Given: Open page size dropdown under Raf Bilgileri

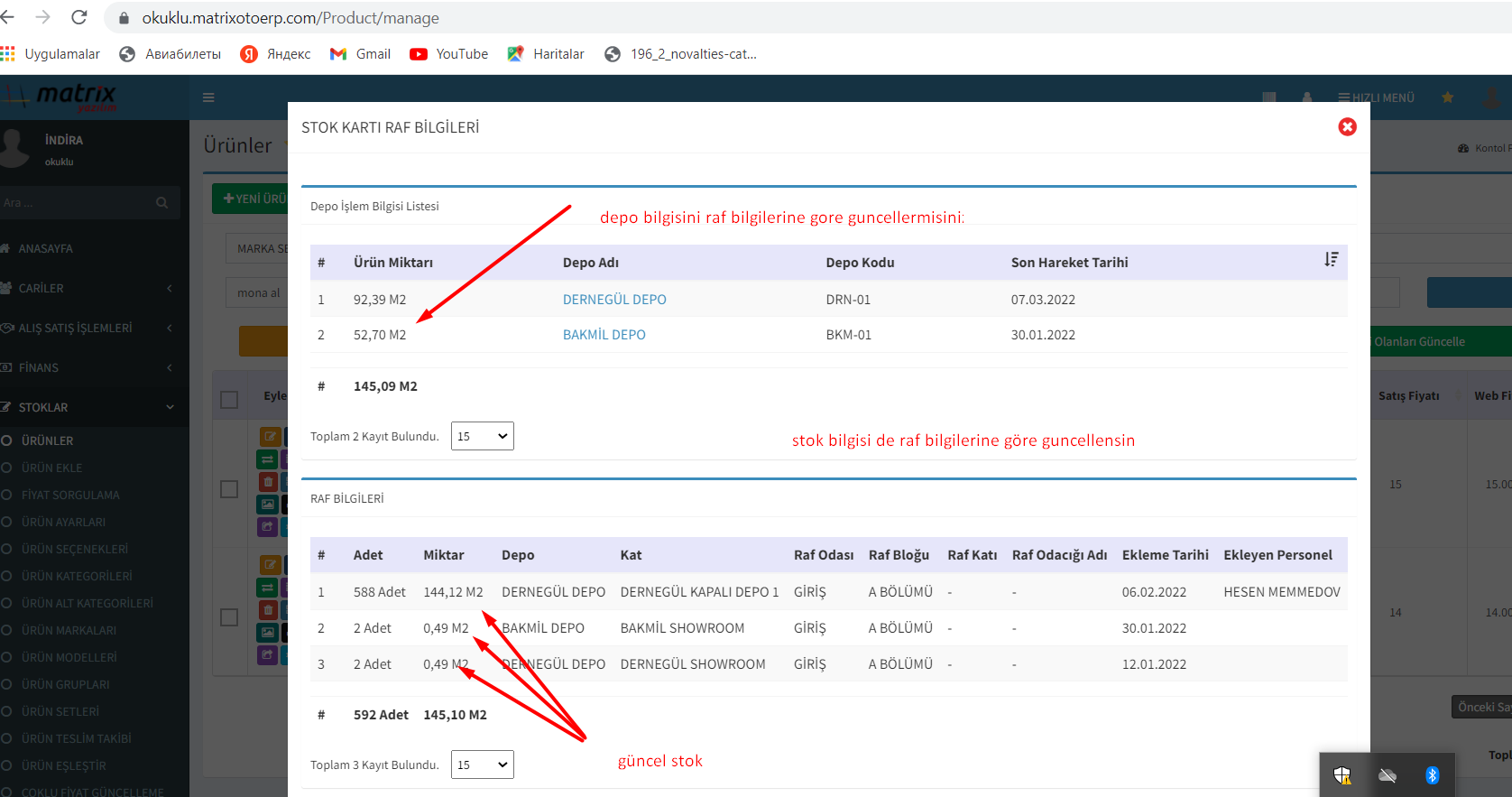Looking at the screenshot, I should coord(482,765).
